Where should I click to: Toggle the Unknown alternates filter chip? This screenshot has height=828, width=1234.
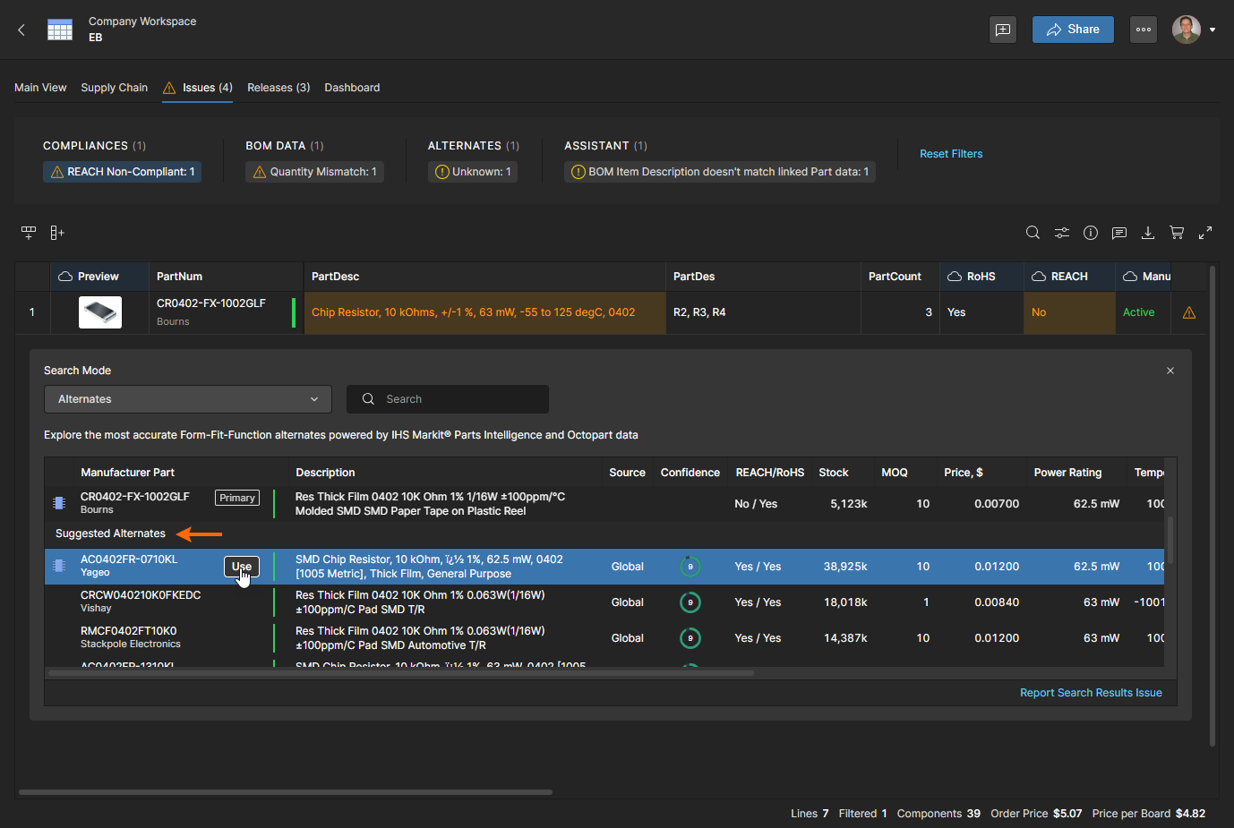473,172
